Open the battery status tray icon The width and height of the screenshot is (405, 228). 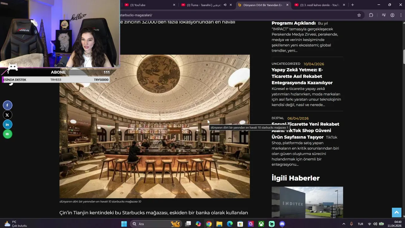point(382,224)
